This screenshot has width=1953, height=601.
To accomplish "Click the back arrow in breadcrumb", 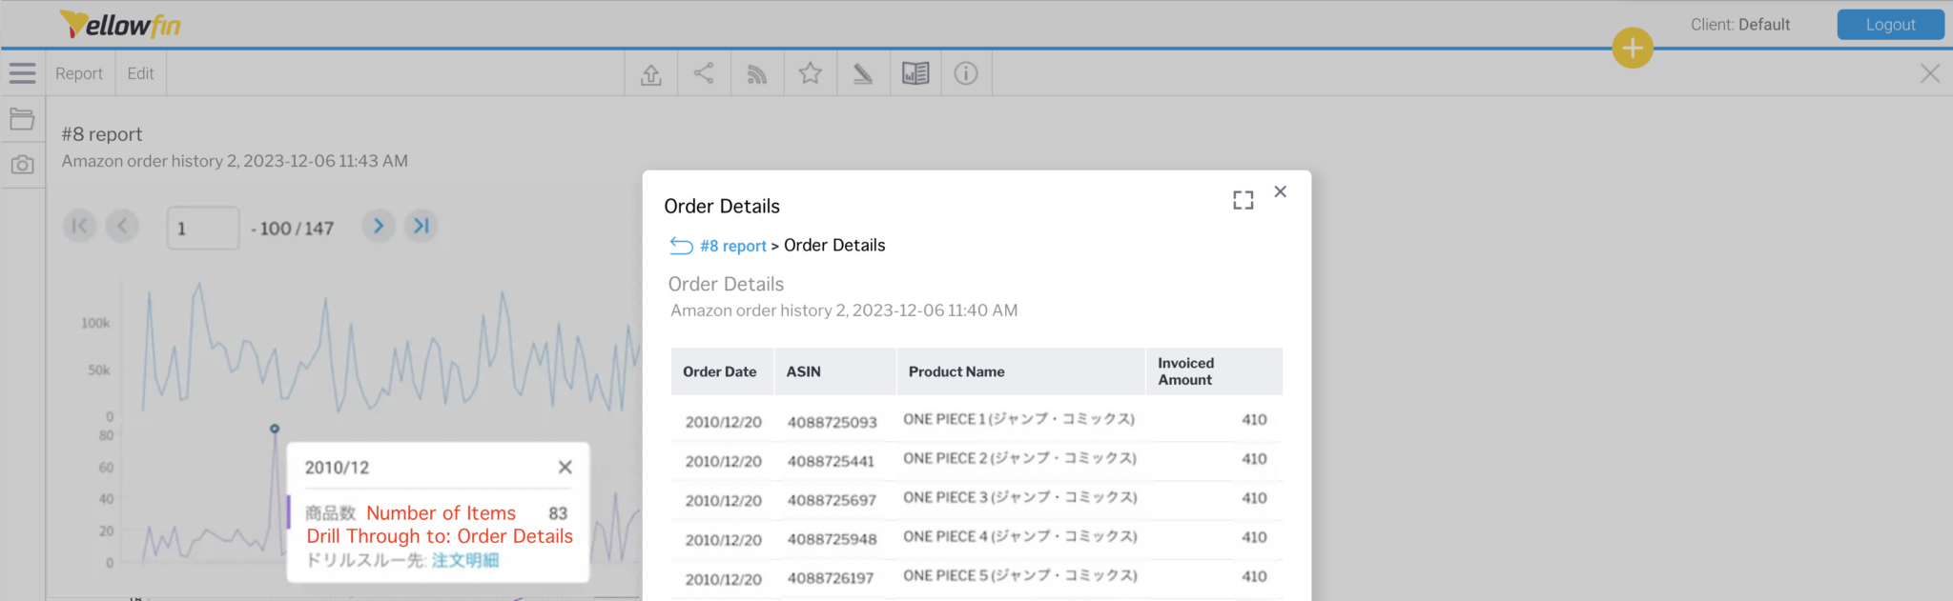I will pos(681,246).
